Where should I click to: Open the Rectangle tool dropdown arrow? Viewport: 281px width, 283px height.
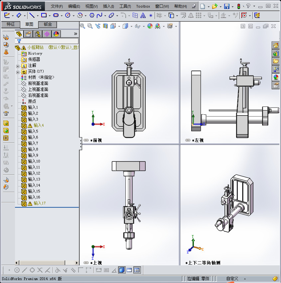click(x=50, y=16)
